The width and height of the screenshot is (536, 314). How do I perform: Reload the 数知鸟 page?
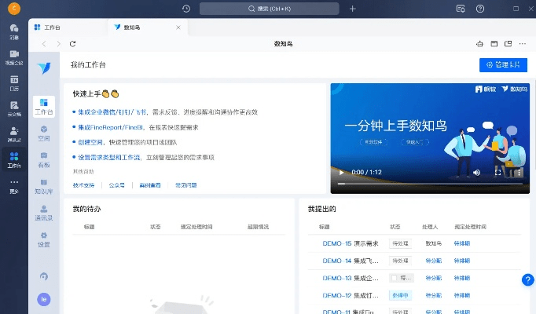pos(72,44)
